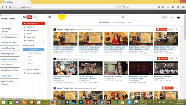Go forward with browser forward arrow
This screenshot has width=186, height=105.
(x=6, y=7)
